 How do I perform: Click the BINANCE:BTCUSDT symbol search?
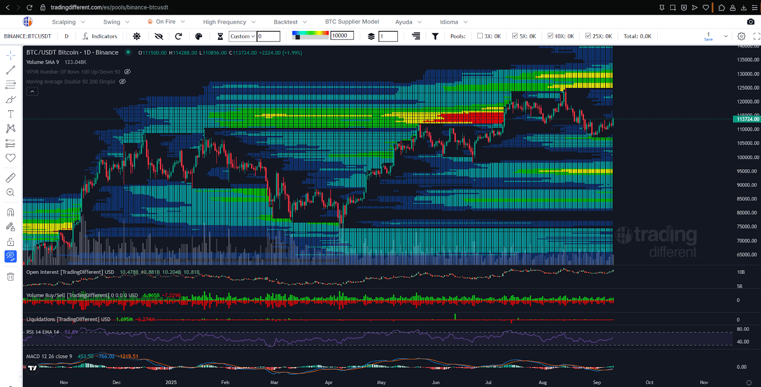28,36
